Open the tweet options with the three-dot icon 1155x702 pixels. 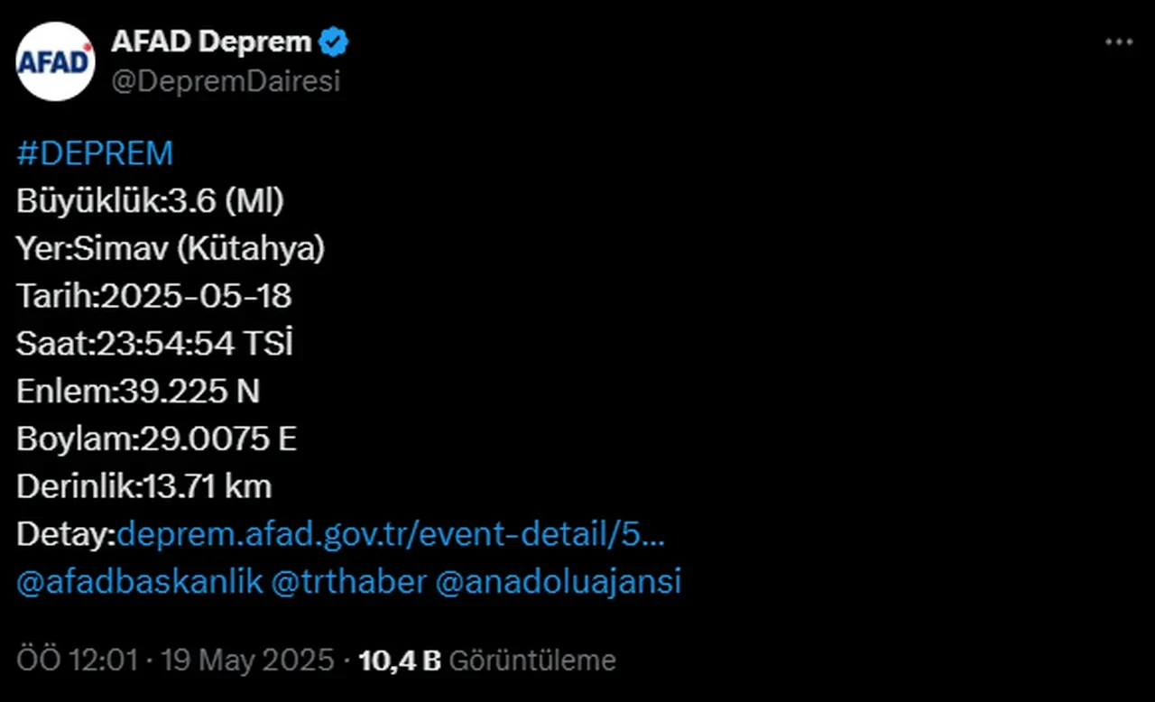[x=1119, y=41]
